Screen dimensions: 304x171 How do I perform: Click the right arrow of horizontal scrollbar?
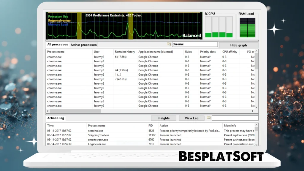point(252,110)
